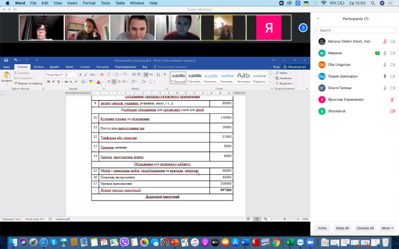Click Ярослав Охрименко's muted microphone icon
This screenshot has height=249, width=399.
pos(392,100)
